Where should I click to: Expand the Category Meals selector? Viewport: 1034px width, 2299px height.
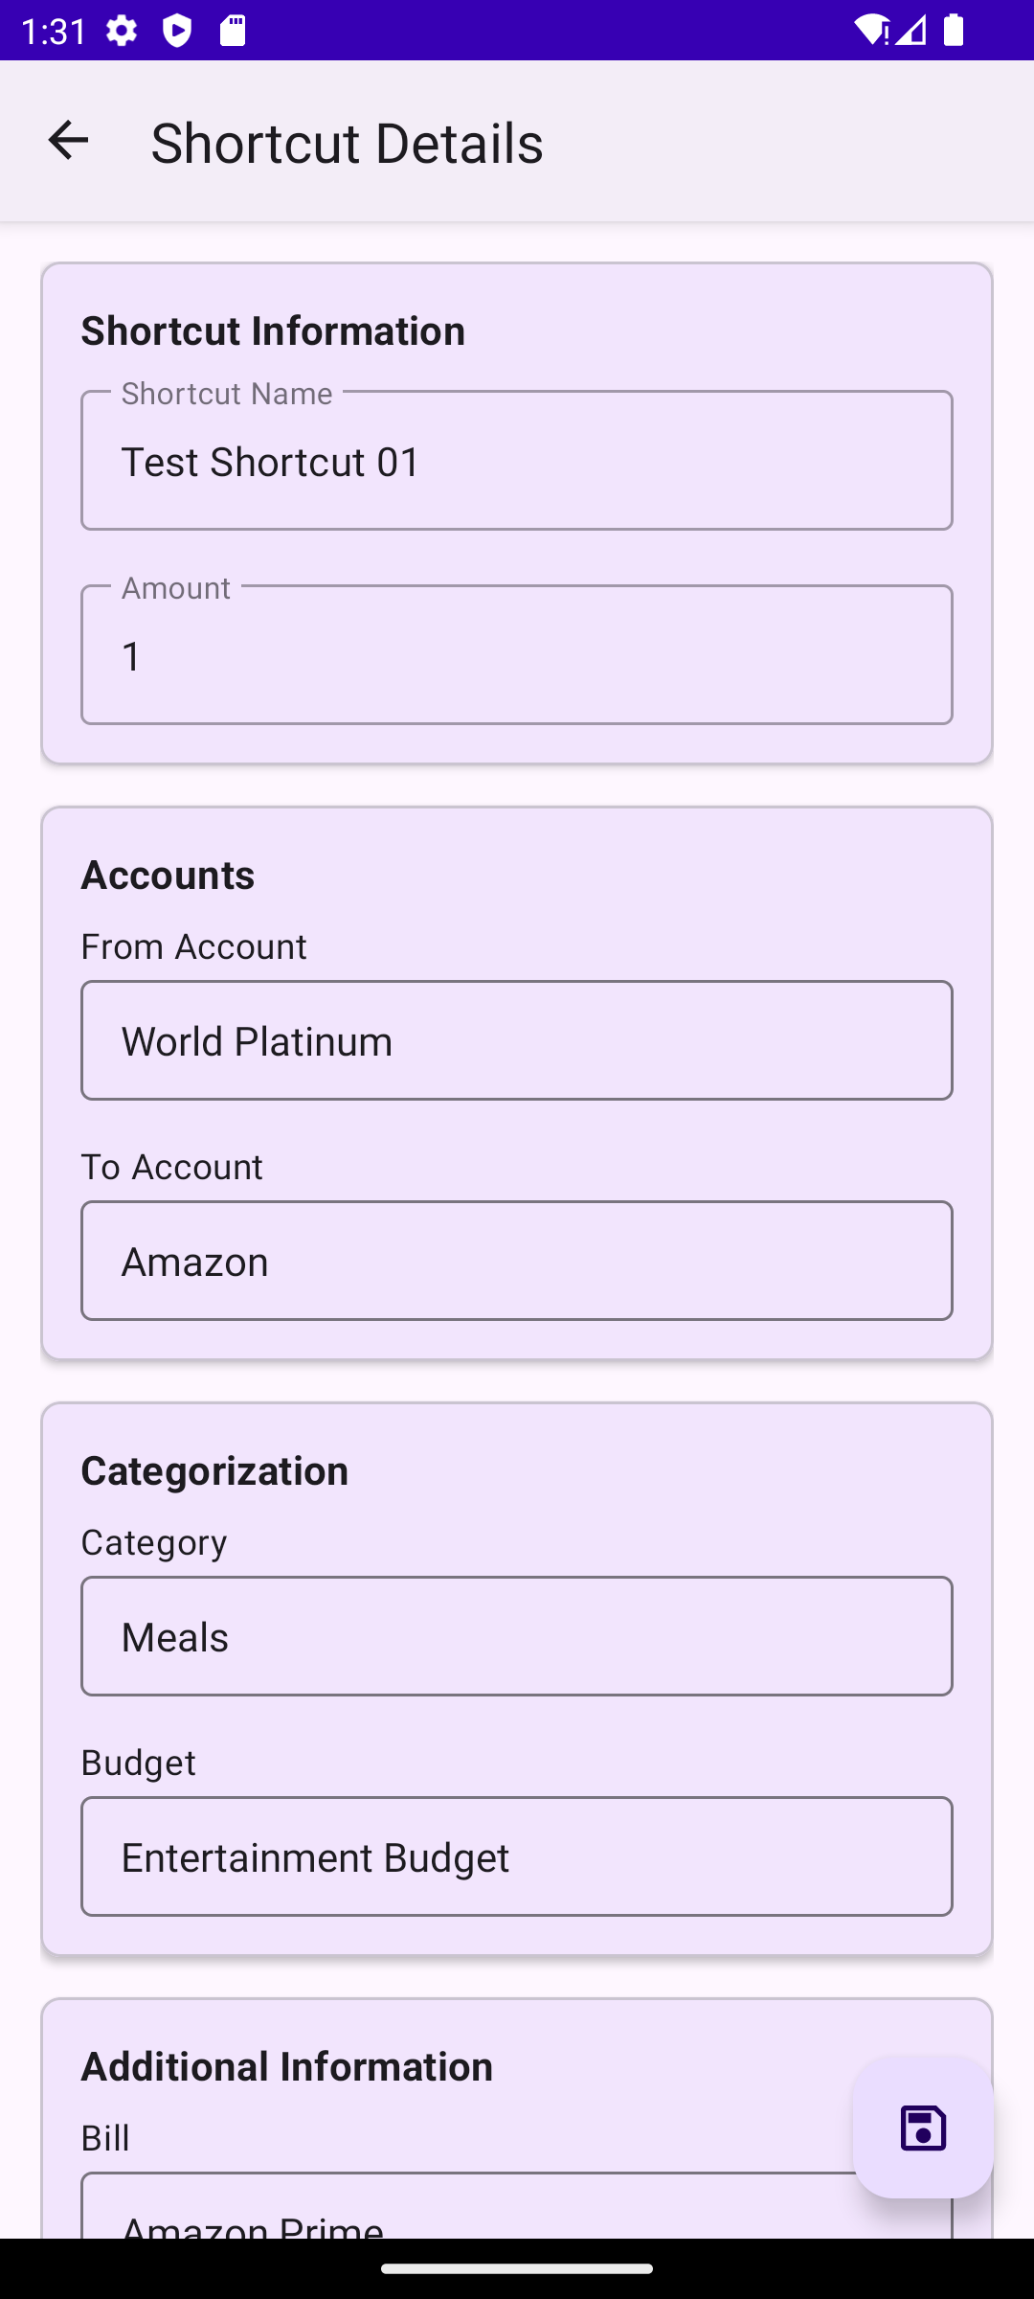point(517,1636)
